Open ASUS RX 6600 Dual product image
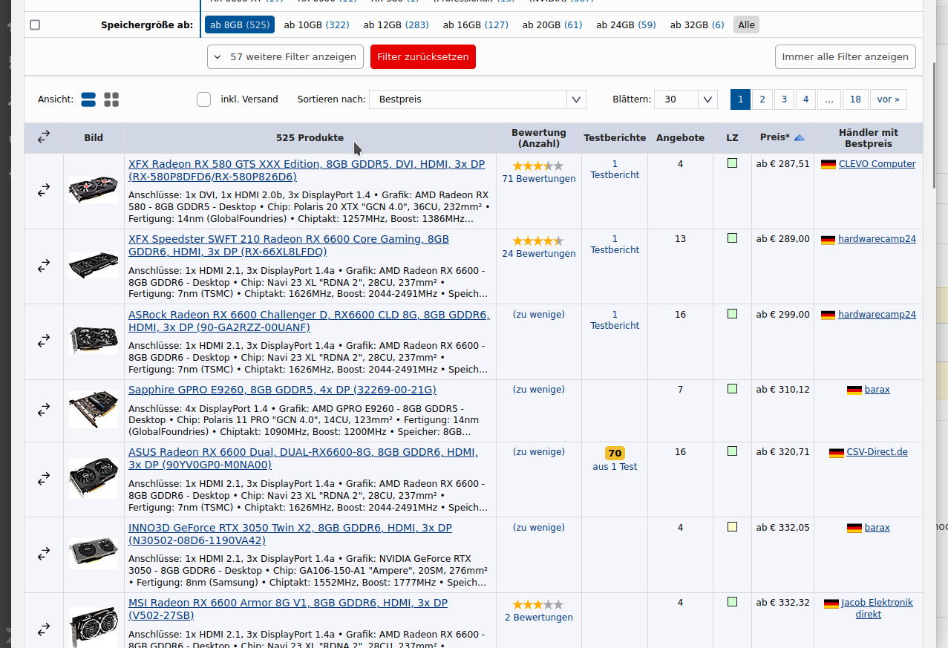This screenshot has height=648, width=948. [x=94, y=478]
